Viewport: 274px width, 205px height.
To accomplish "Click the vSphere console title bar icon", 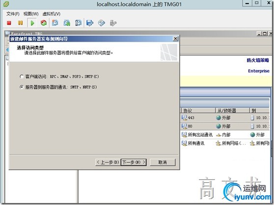I will (x=6, y=4).
